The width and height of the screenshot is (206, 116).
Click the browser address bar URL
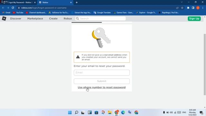44,8
